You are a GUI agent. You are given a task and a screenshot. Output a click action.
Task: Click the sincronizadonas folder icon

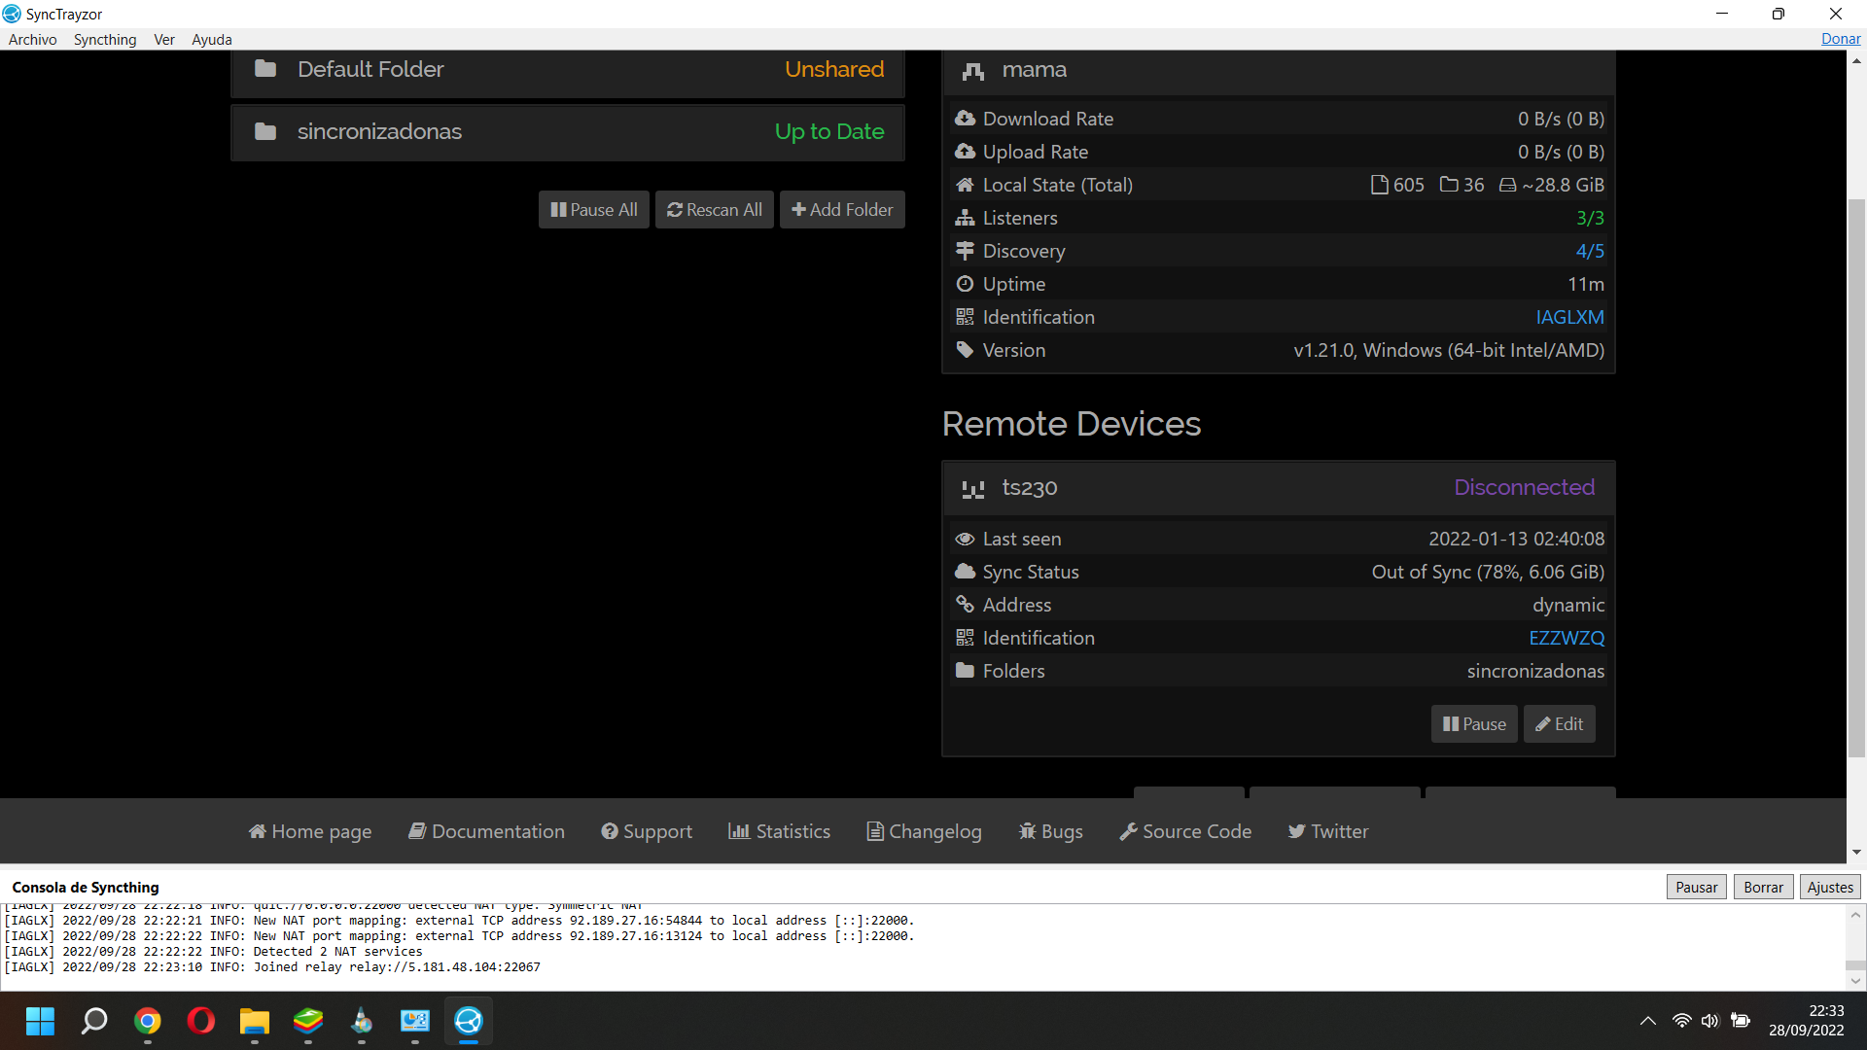pos(265,131)
